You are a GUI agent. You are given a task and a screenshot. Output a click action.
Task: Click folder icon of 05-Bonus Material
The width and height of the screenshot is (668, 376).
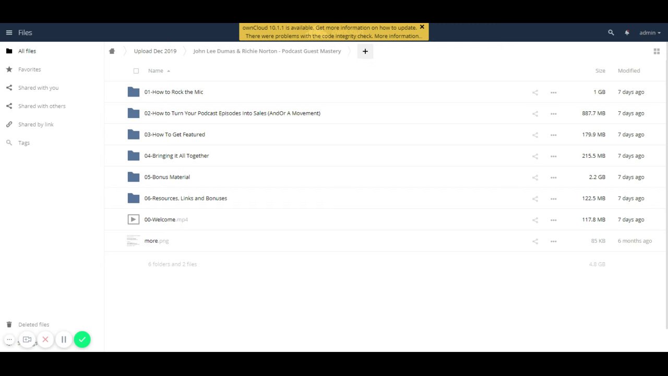coord(134,177)
